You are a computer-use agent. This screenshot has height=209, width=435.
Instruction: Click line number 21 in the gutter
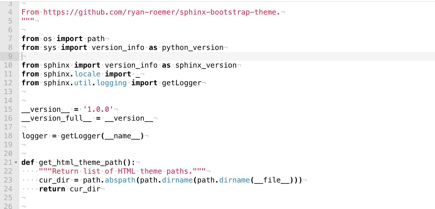click(x=8, y=162)
